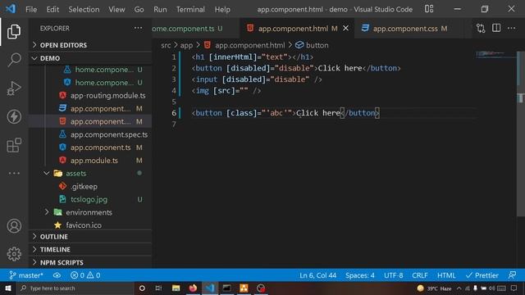This screenshot has height=295, width=525.
Task: Split the editor right
Action: (496, 28)
